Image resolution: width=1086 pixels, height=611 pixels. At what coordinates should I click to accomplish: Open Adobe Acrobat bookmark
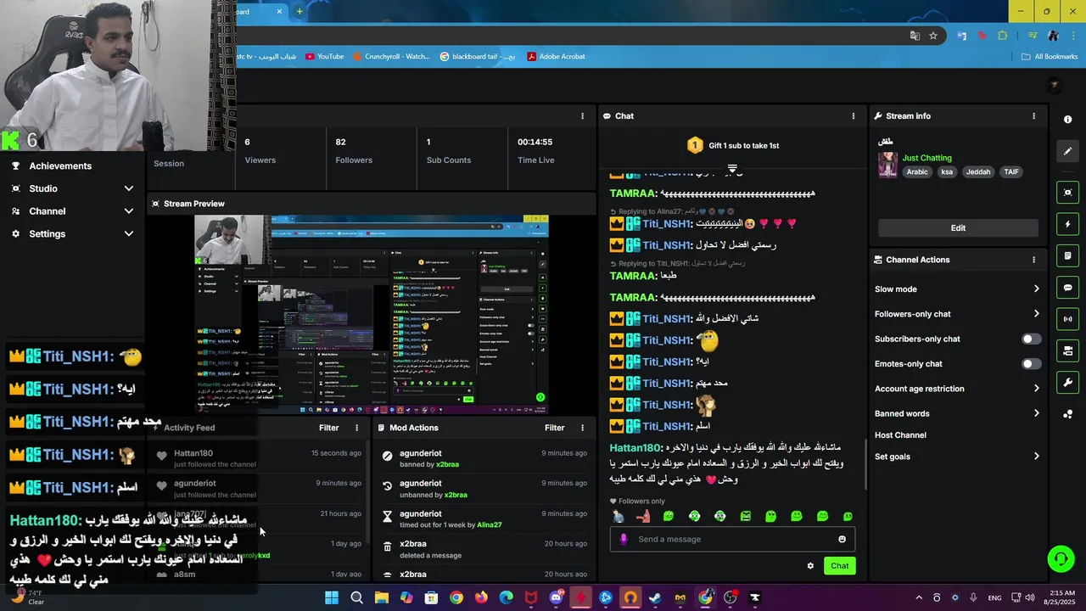tap(556, 57)
